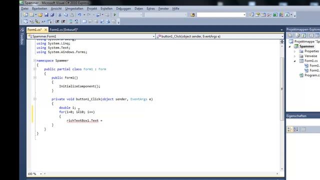Click the New Project toolbar icon

coord(25,15)
